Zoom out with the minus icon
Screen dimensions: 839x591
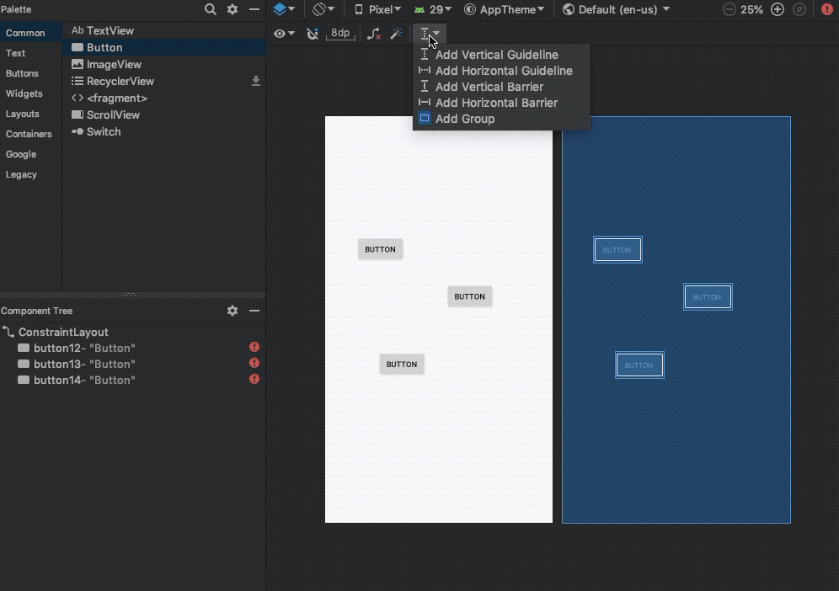pos(729,9)
